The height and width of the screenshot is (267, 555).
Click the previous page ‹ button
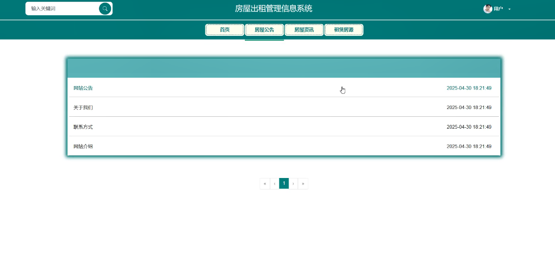pyautogui.click(x=274, y=183)
